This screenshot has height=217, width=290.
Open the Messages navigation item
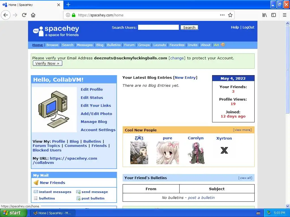coord(85,45)
